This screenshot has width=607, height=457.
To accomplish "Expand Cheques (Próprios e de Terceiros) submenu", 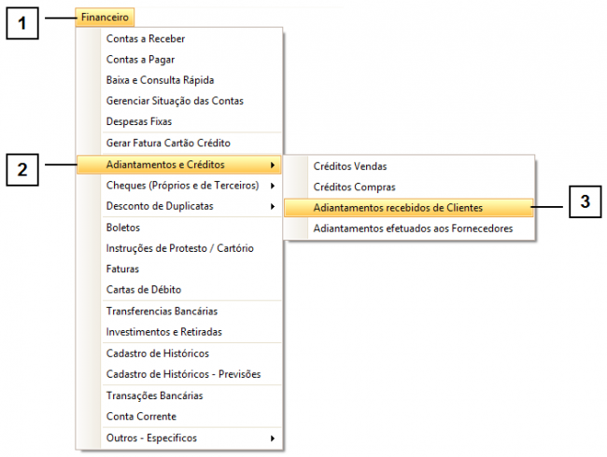I will tap(182, 186).
